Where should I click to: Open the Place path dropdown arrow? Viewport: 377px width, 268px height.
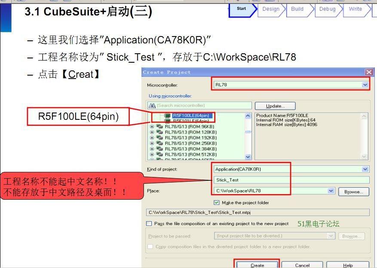[x=331, y=191]
